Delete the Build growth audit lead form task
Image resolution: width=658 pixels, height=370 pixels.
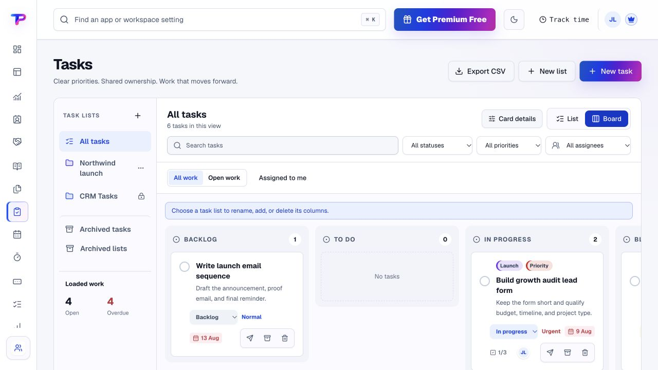(585, 353)
